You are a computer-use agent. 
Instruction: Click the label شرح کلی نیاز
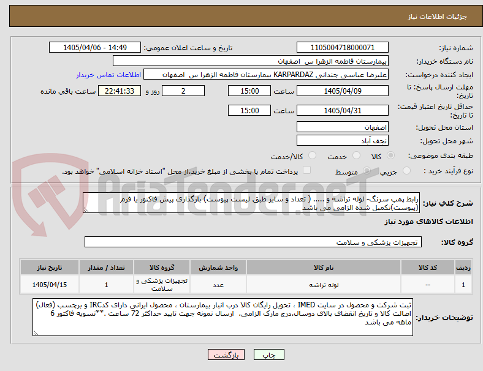[x=447, y=203]
